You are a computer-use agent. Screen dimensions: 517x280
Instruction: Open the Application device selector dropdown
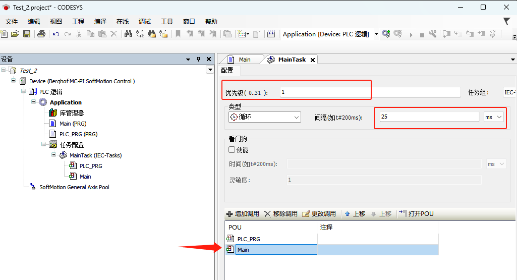[x=376, y=34]
